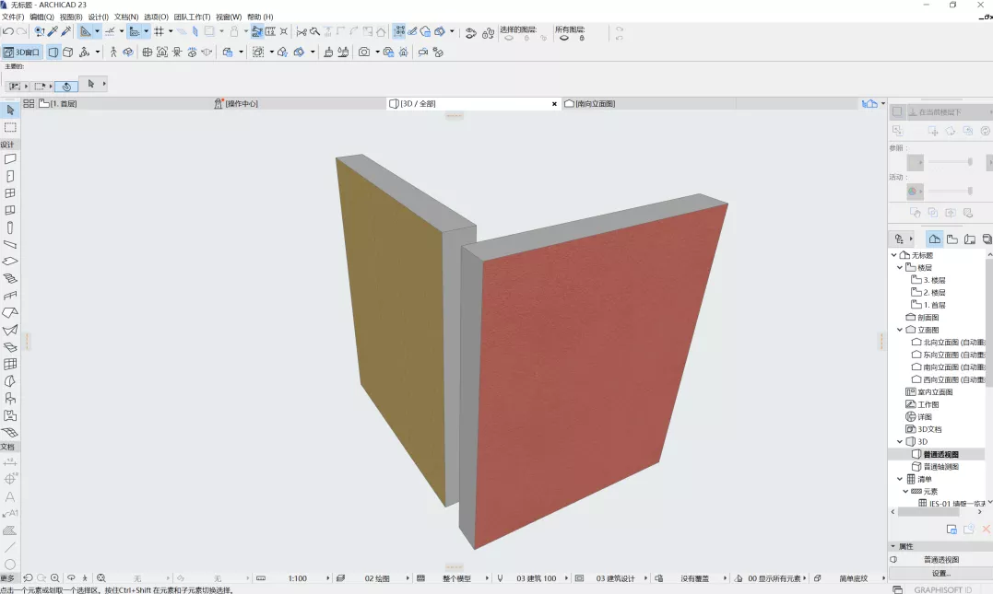This screenshot has width=993, height=594.
Task: Open the 1:100 scale dropdown arrow
Action: pyautogui.click(x=328, y=578)
